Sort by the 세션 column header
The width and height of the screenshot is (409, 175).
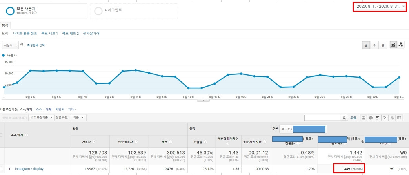[165, 142]
